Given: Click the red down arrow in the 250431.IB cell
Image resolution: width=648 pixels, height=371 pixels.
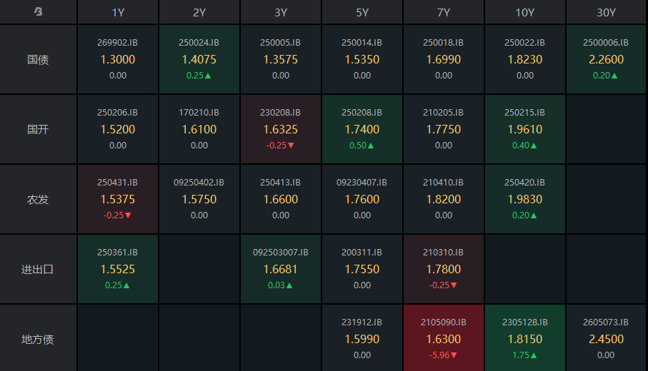Looking at the screenshot, I should point(128,215).
